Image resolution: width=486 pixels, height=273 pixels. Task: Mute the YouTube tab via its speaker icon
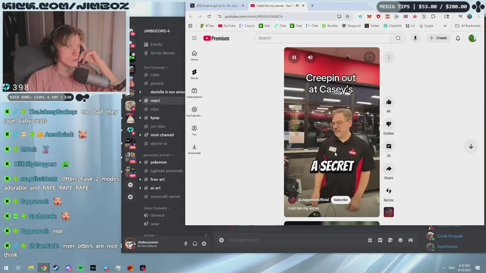tap(297, 6)
